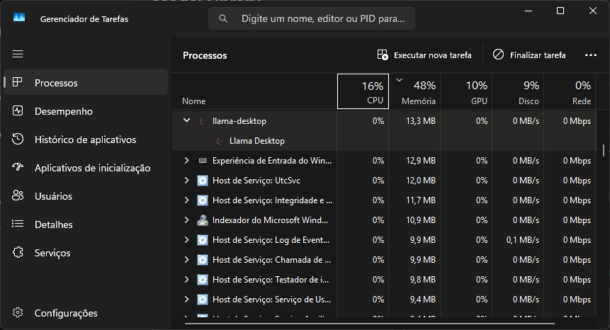The height and width of the screenshot is (330, 610).
Task: Click gear icon of Host de Serviço: Testador
Action: click(203, 280)
